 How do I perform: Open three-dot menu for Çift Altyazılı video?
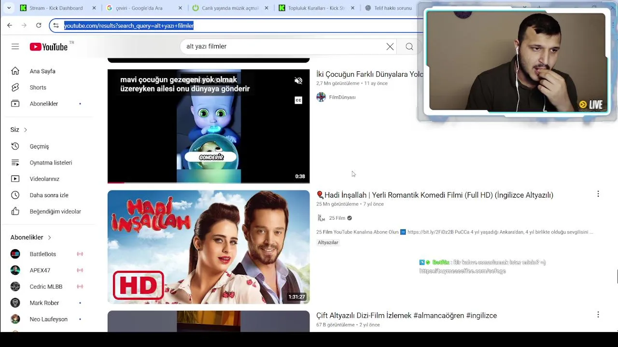point(598,315)
